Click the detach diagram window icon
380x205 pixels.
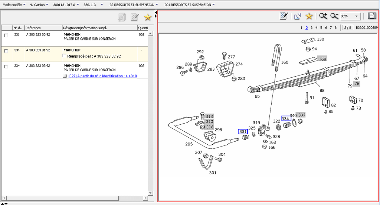pyautogui.click(x=297, y=16)
